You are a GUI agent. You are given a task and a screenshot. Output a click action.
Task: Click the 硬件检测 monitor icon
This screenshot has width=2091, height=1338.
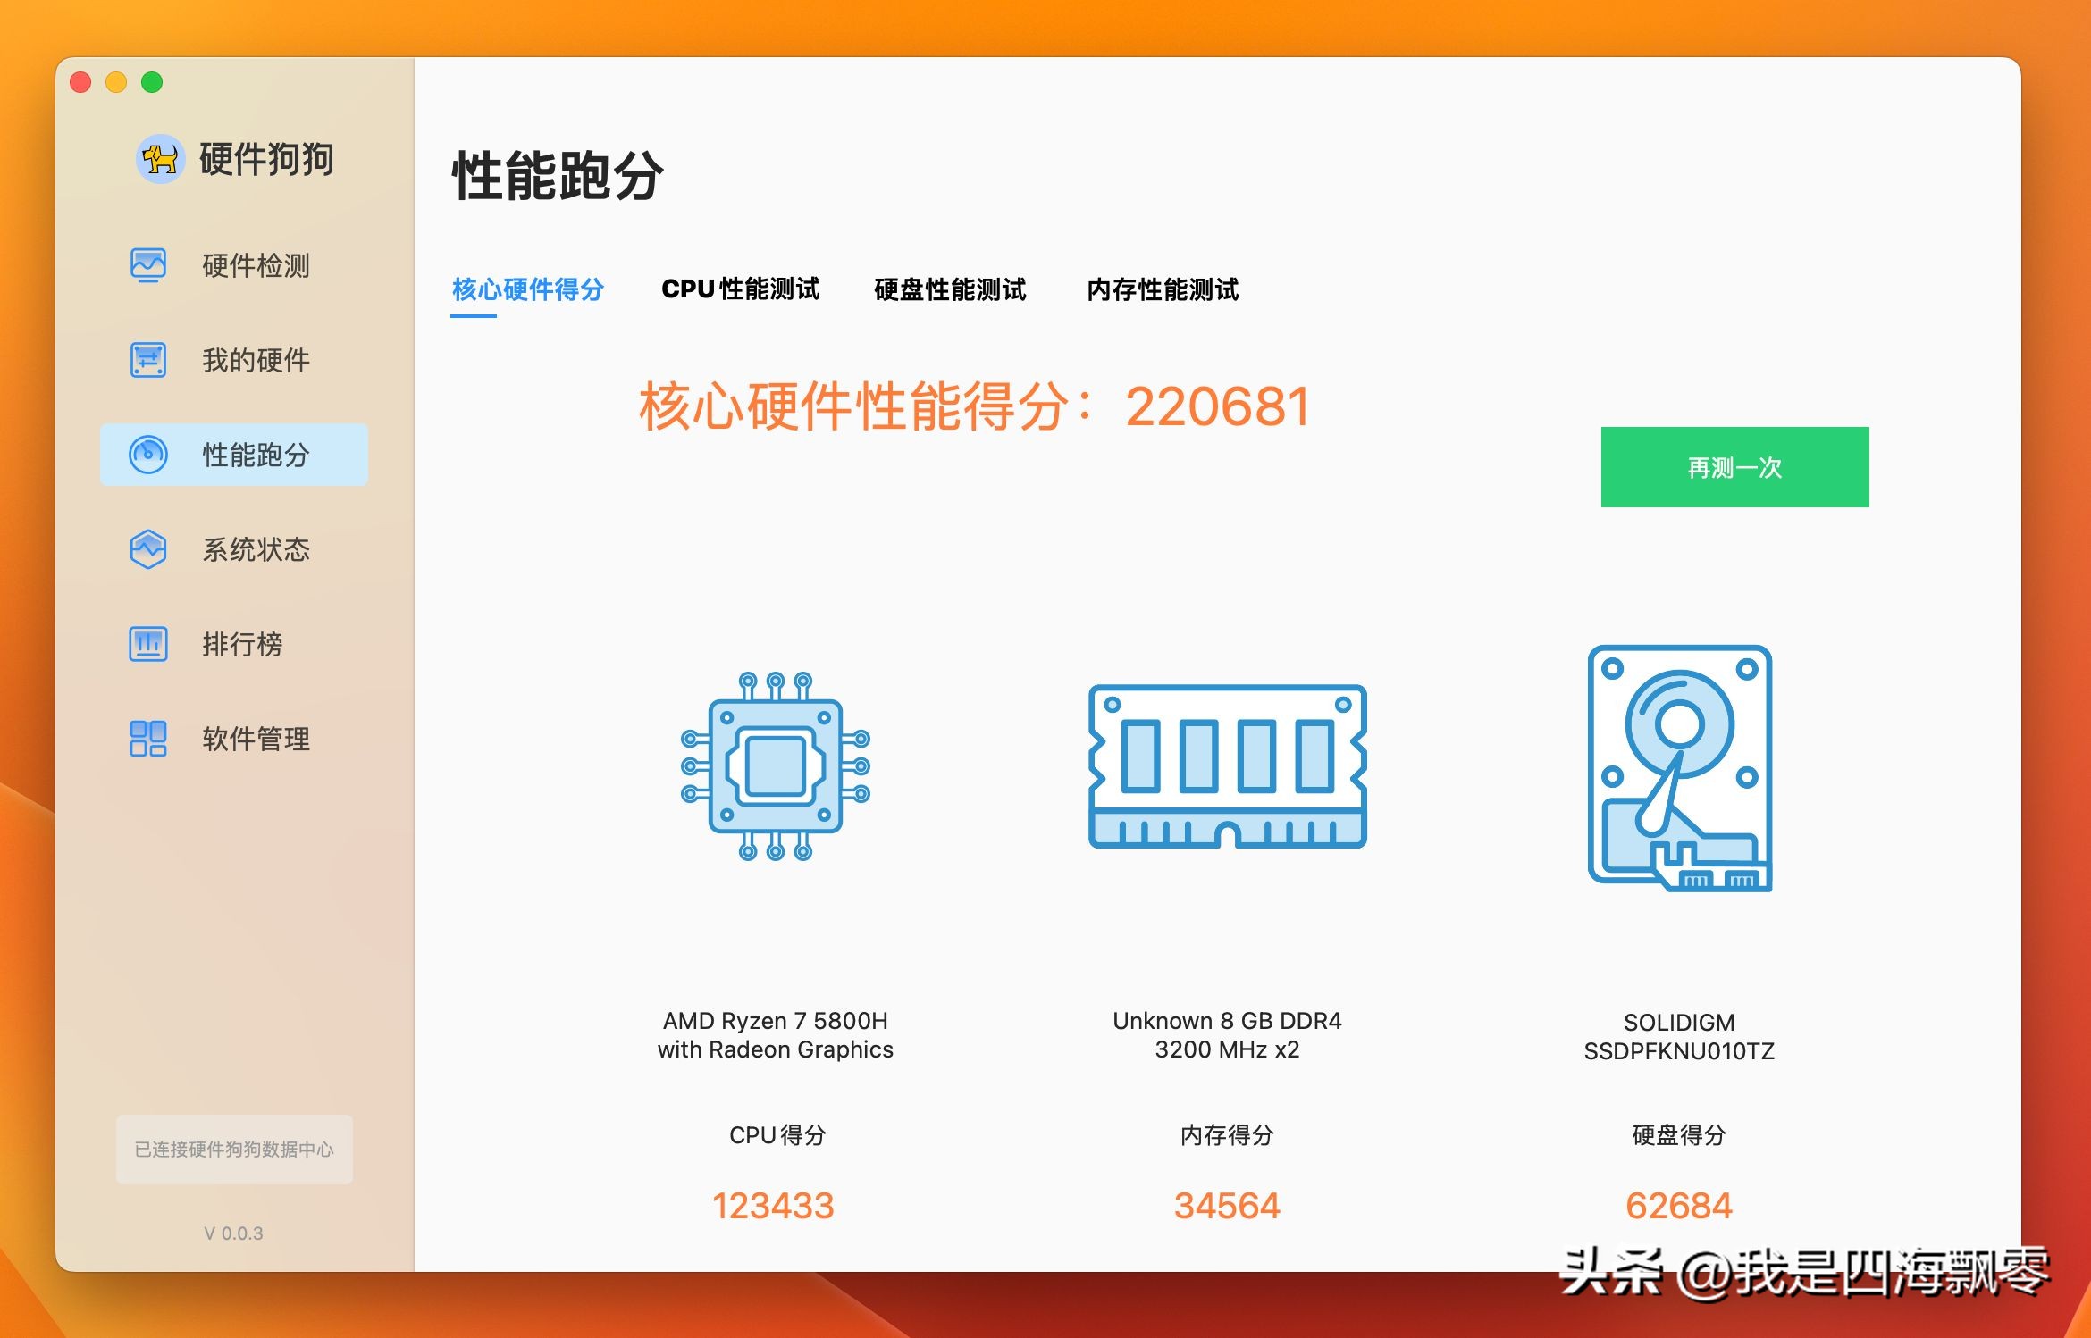(148, 265)
